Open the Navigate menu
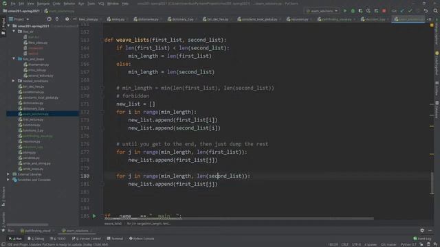This screenshot has width=440, height=247. point(43,3)
